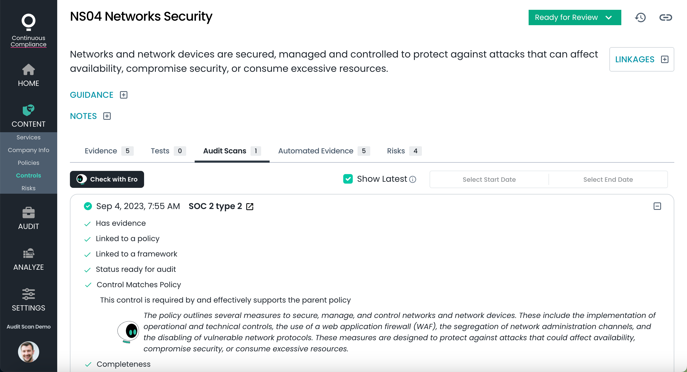Select Controls in the Content sidebar

[x=28, y=175]
